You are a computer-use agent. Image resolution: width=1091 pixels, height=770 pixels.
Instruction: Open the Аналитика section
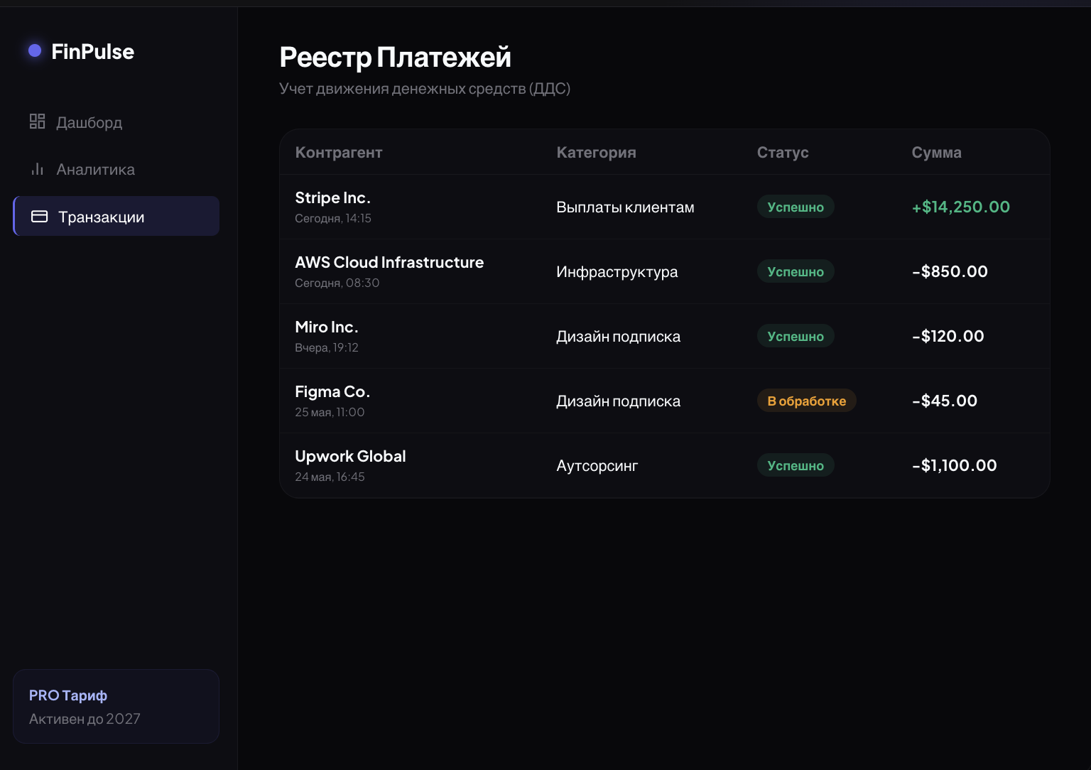[116, 169]
